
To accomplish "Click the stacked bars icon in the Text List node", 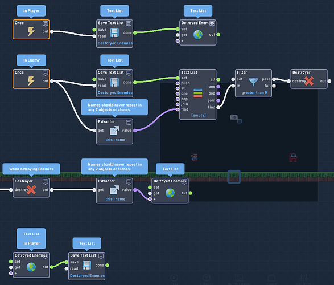I will click(197, 93).
